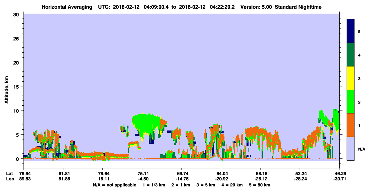Click the longitude value -25.12
The width and height of the screenshot is (377, 193).
tap(260, 179)
